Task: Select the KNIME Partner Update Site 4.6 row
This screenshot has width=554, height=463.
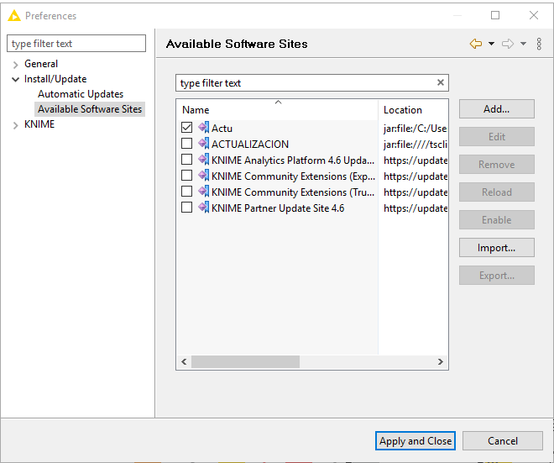Action: [278, 208]
